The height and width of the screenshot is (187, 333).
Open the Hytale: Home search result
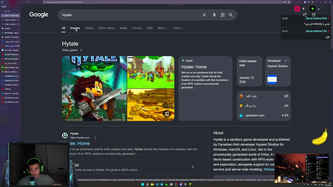coord(80,143)
